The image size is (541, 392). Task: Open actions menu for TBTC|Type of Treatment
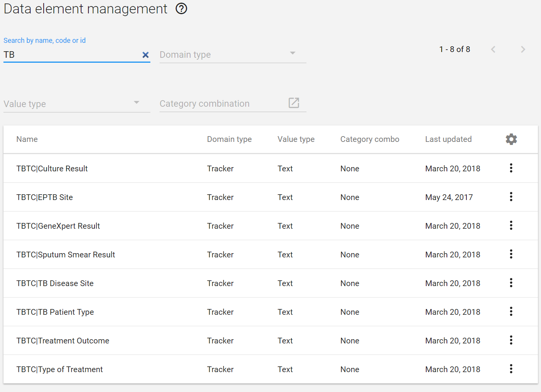pos(511,369)
